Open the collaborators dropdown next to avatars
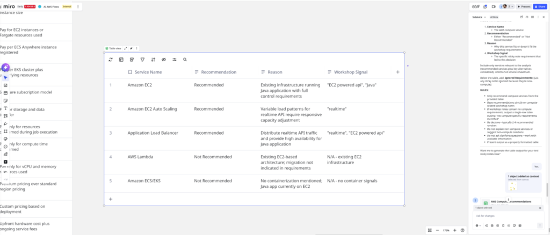 (511, 6)
